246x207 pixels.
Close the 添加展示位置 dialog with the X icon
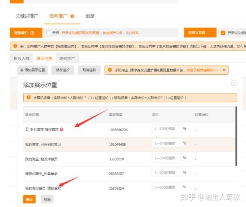click(x=234, y=83)
